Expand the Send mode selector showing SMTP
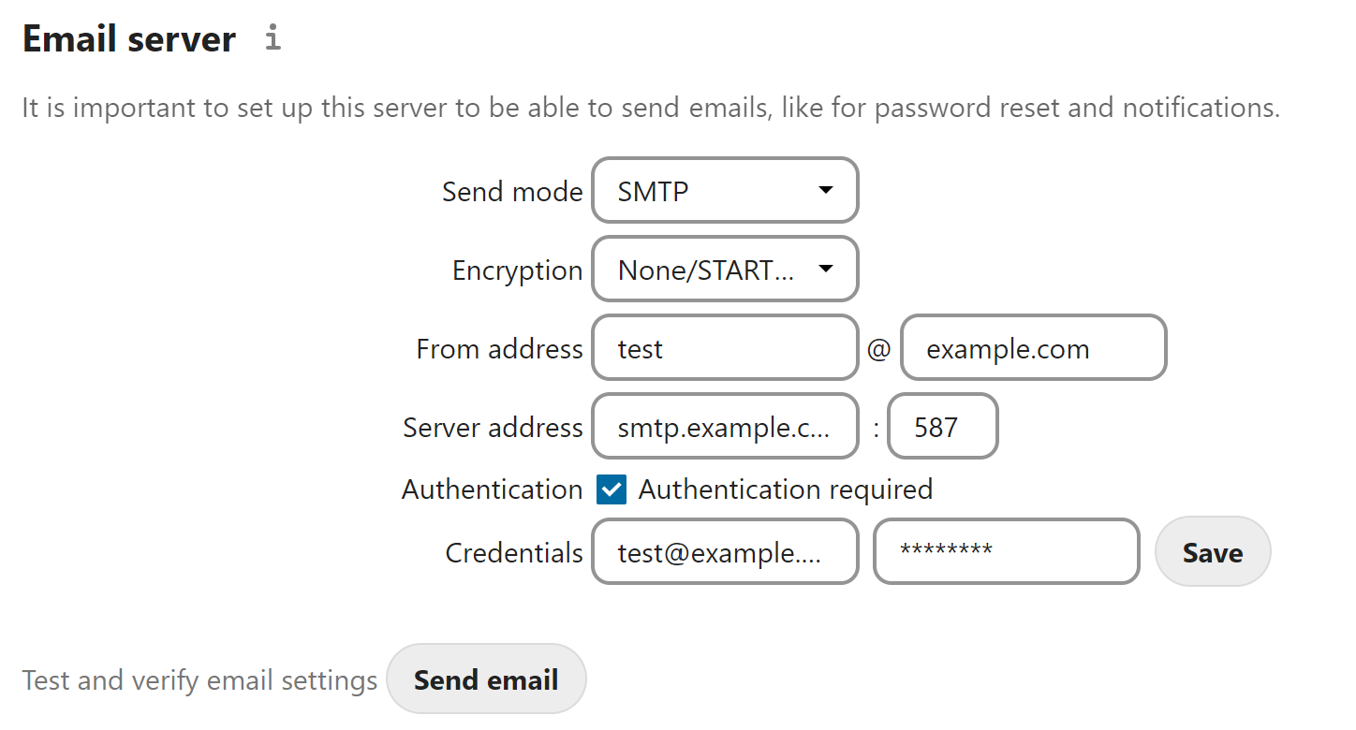The image size is (1356, 730). click(x=724, y=190)
